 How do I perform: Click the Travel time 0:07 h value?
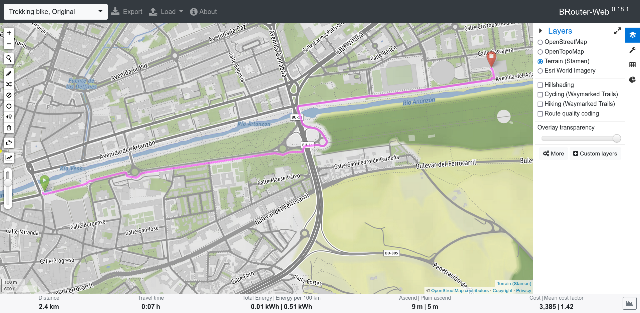pos(150,307)
